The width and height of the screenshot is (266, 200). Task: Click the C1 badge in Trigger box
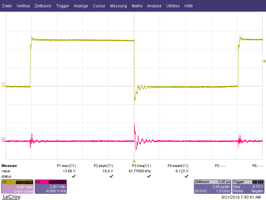pos(255,182)
